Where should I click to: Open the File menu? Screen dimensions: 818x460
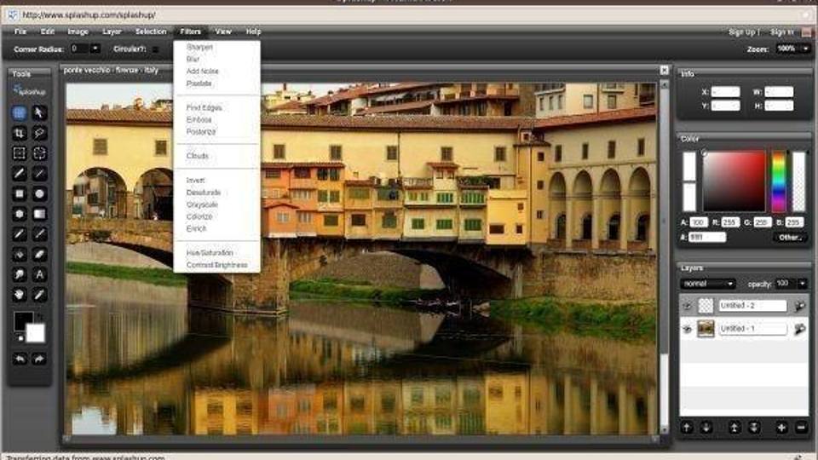click(x=20, y=32)
